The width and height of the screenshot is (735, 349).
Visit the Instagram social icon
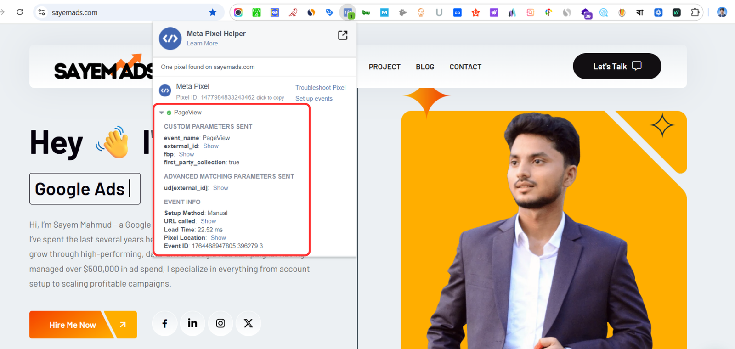click(x=220, y=324)
